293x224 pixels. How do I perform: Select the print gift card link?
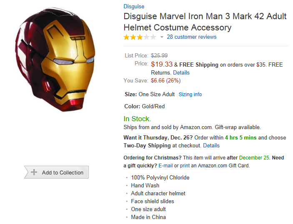(x=185, y=165)
